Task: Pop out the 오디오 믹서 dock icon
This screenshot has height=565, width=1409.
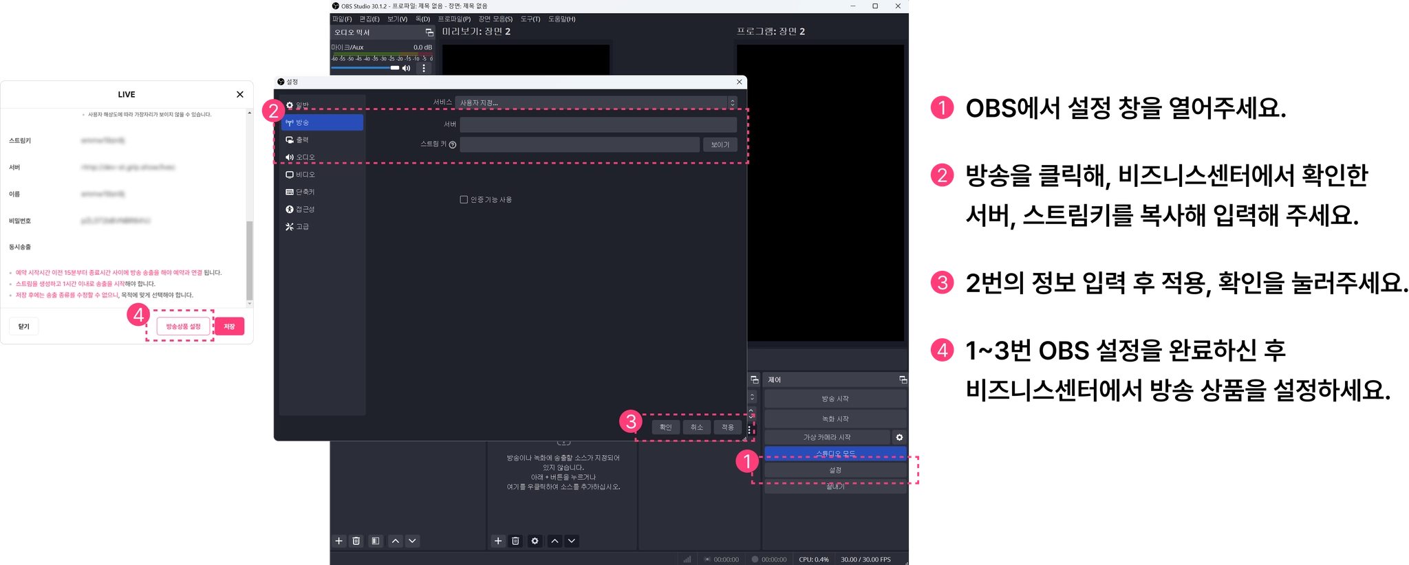Action: (429, 32)
